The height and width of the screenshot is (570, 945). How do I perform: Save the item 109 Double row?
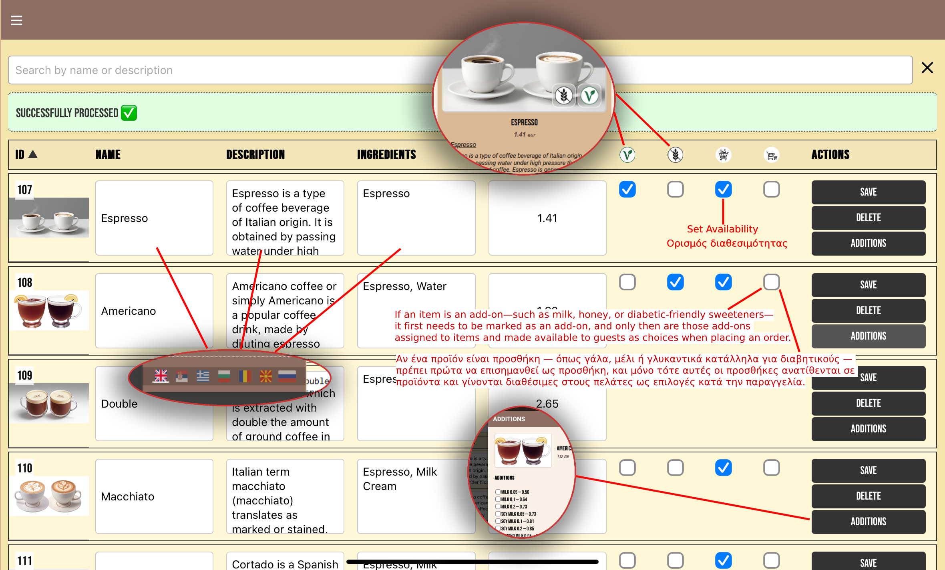(x=868, y=378)
